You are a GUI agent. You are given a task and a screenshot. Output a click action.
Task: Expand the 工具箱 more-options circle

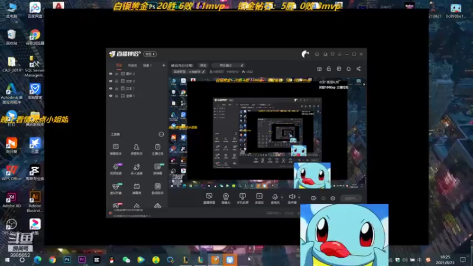click(x=161, y=134)
